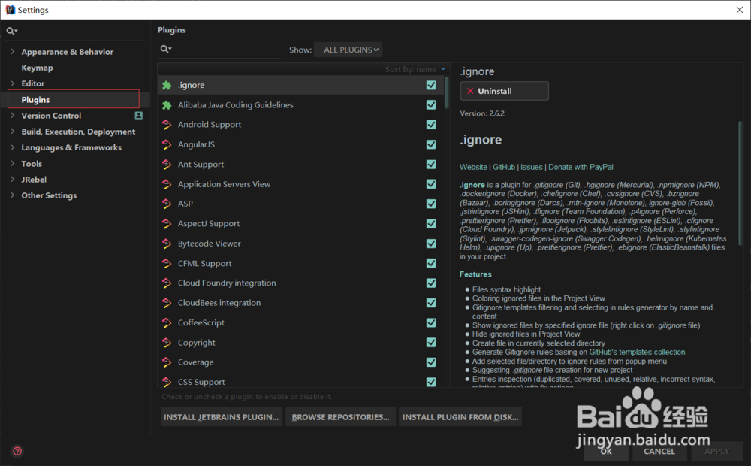Expand the Editor settings node
The image size is (751, 466).
pyautogui.click(x=13, y=83)
